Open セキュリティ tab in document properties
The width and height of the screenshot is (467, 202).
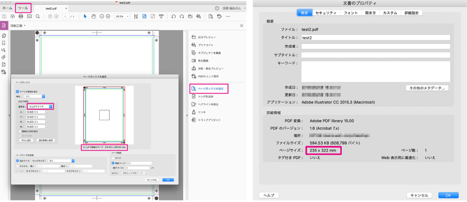pos(326,13)
